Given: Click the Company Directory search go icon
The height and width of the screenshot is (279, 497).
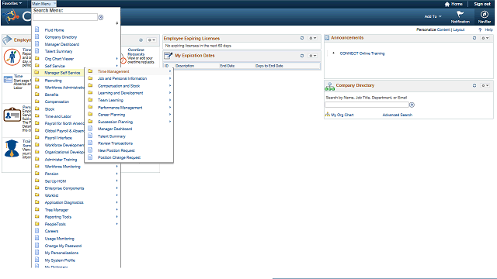Looking at the screenshot, I should click(x=412, y=105).
